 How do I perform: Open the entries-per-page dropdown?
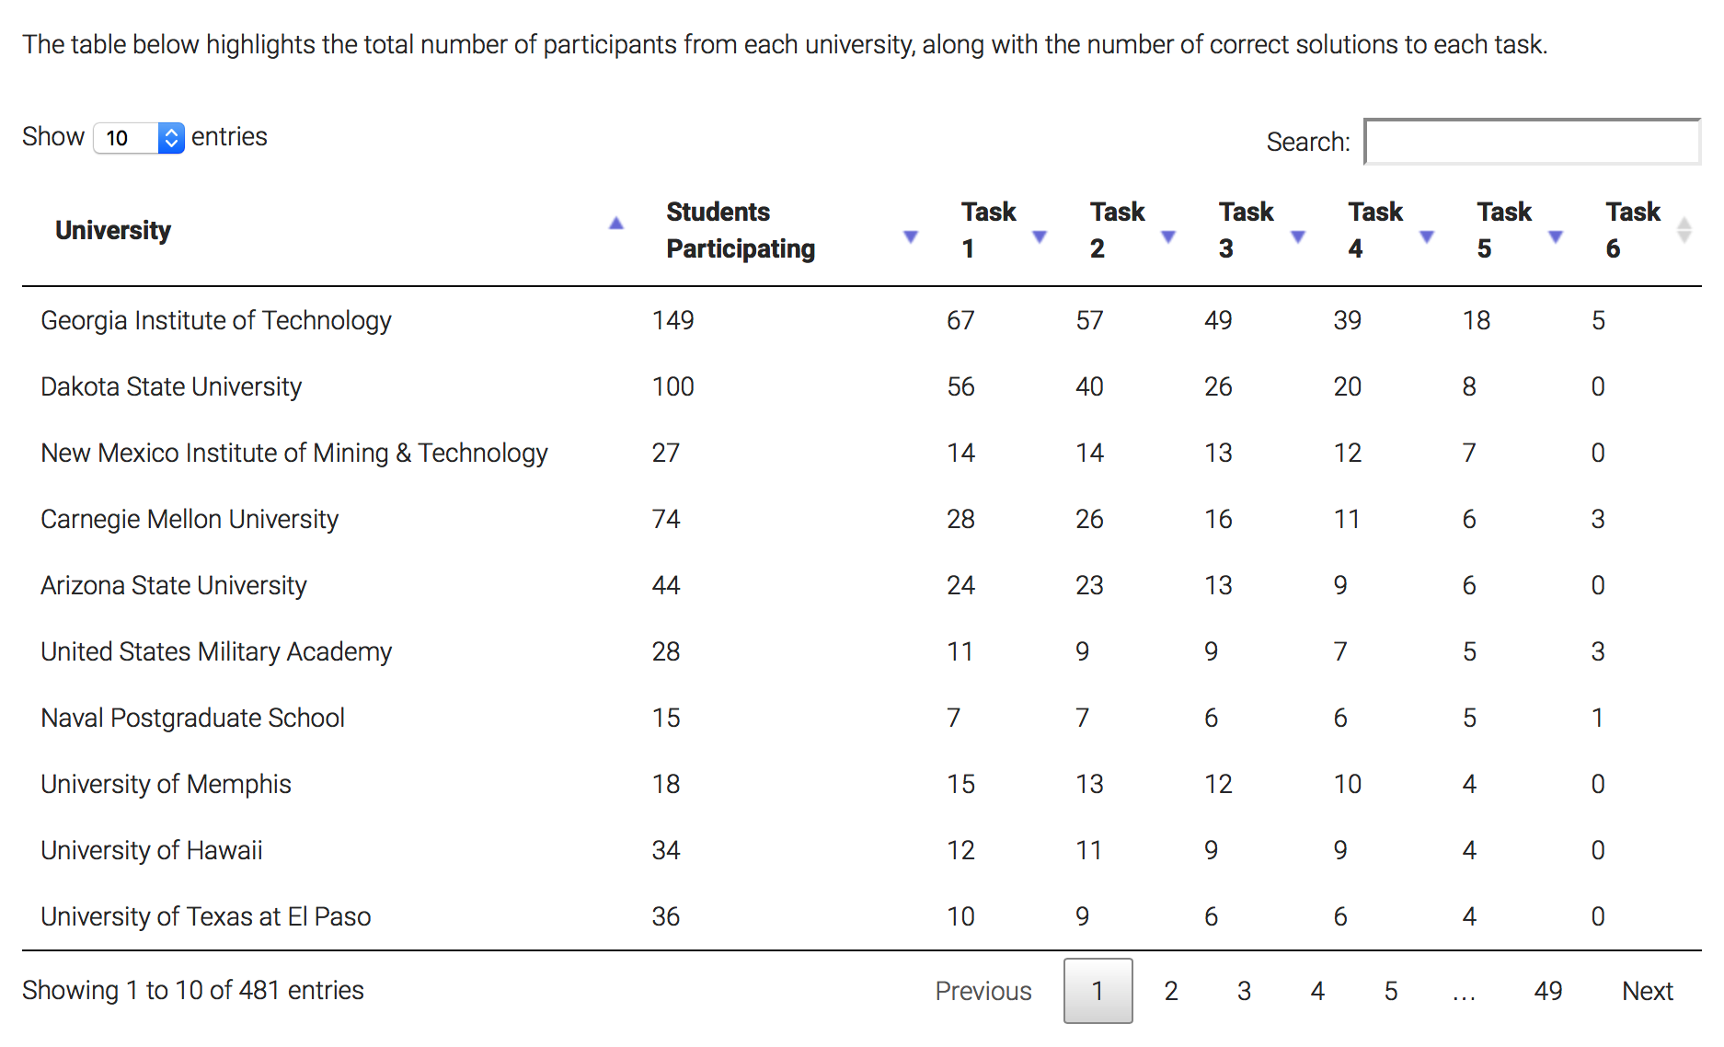pyautogui.click(x=139, y=138)
